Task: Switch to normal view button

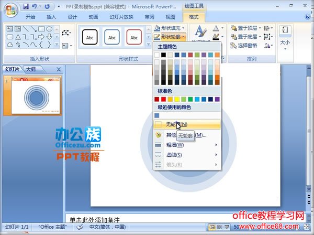Action: click(211, 227)
